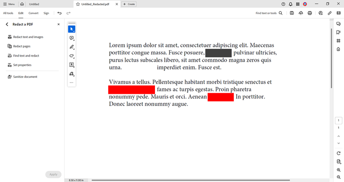Click the wide red redaction mark
The width and height of the screenshot is (344, 182).
point(132,90)
